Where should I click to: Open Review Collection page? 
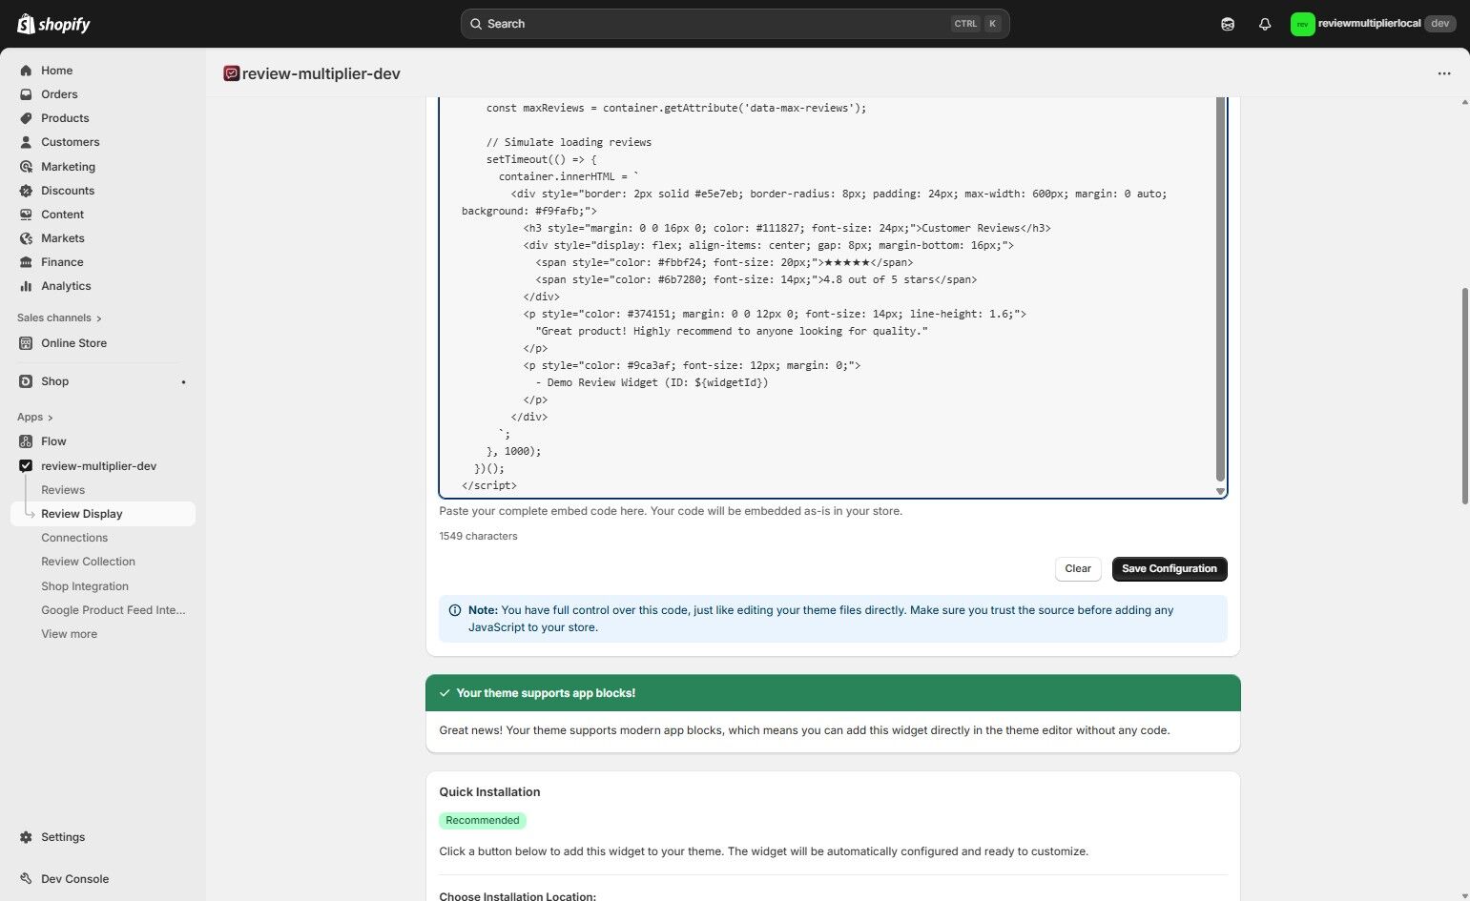pyautogui.click(x=88, y=562)
